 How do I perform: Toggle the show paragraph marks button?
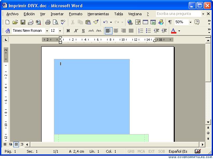point(170,22)
